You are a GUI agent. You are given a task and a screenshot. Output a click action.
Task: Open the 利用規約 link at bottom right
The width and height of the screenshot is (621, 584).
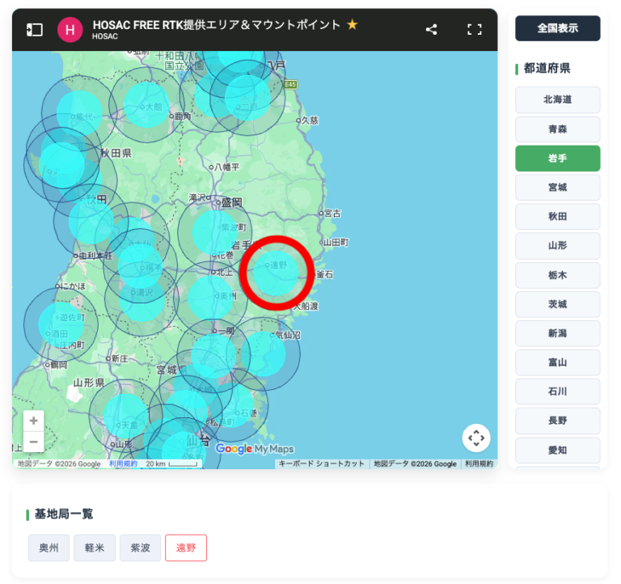[x=479, y=463]
